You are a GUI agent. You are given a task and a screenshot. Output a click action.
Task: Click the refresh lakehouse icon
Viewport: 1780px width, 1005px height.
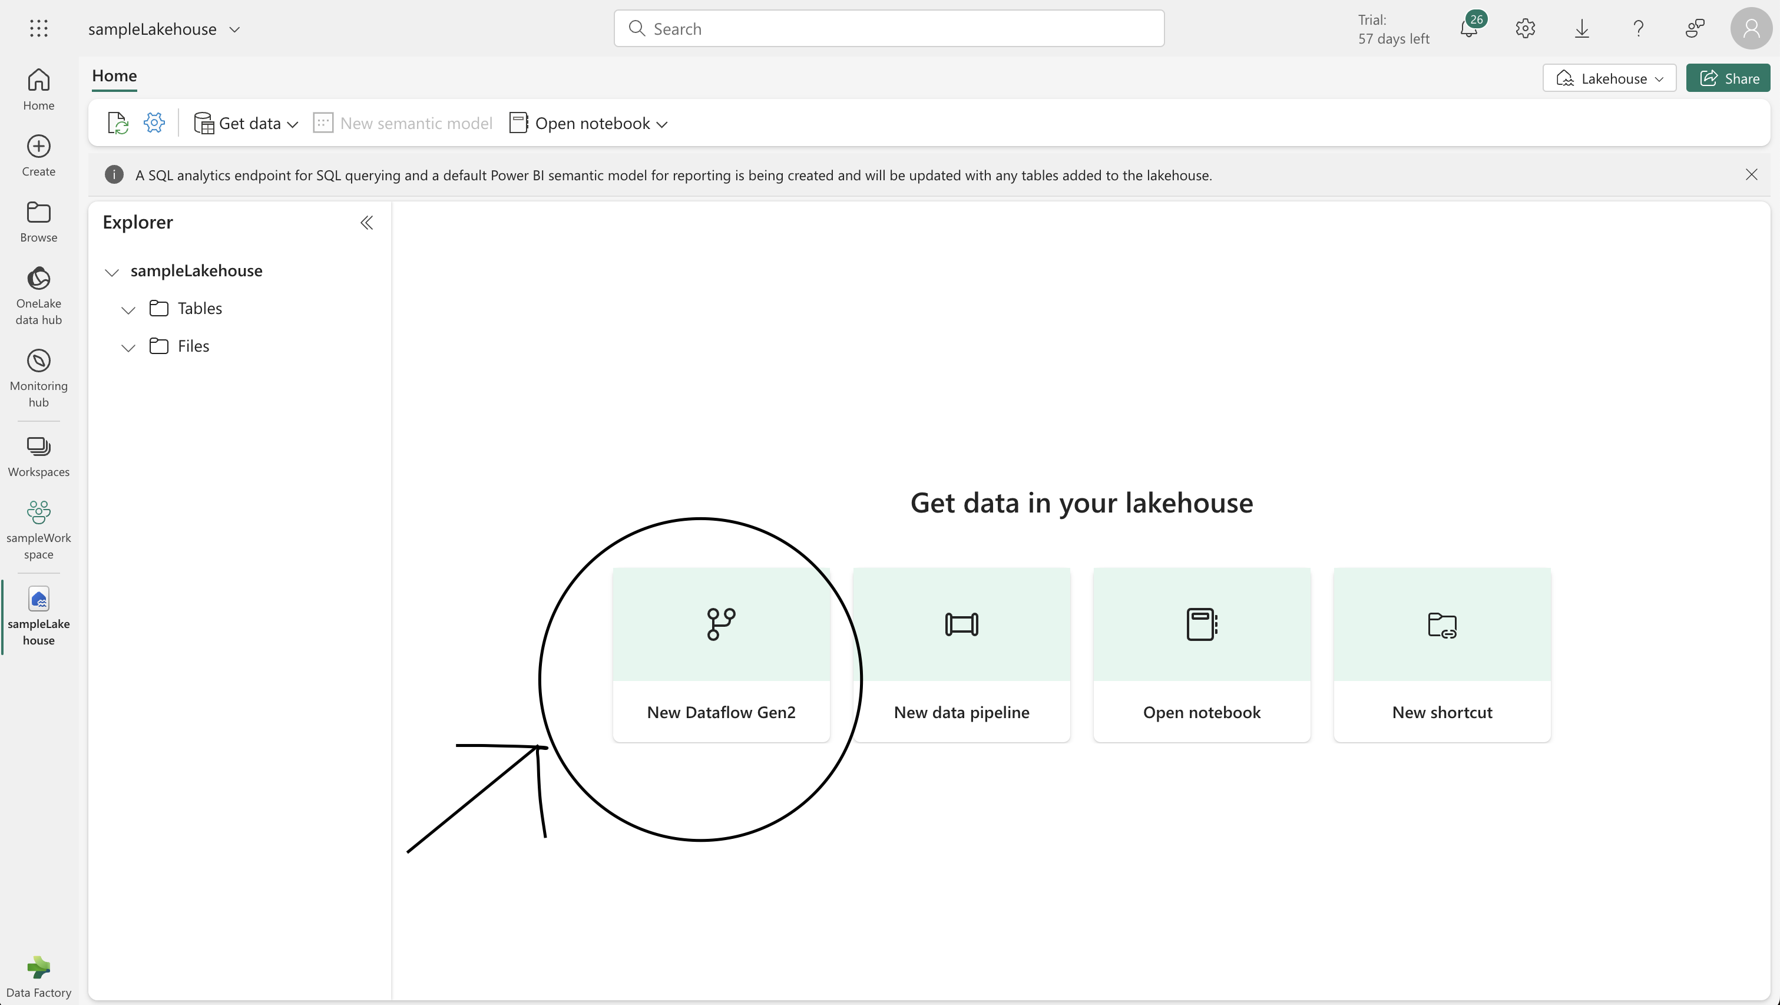pyautogui.click(x=117, y=123)
